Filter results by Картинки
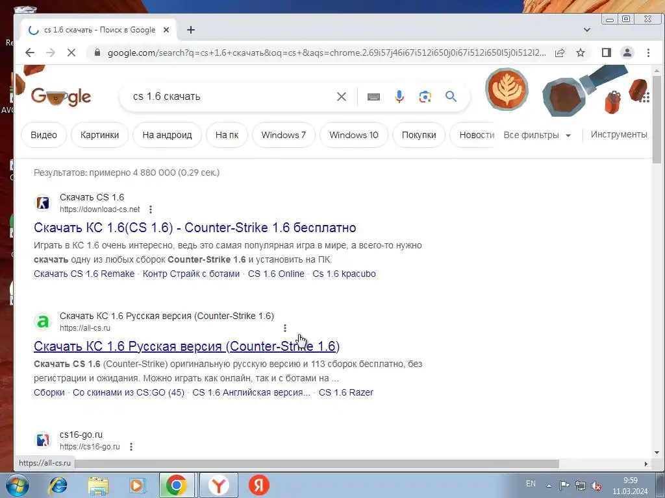The height and width of the screenshot is (498, 665). 99,135
